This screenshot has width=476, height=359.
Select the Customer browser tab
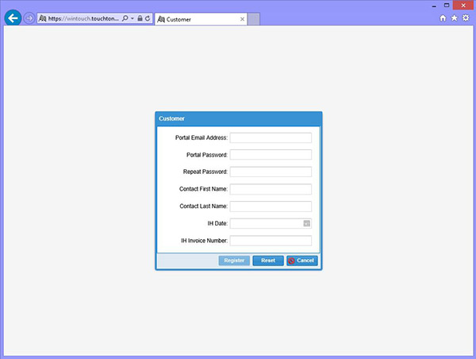[201, 19]
